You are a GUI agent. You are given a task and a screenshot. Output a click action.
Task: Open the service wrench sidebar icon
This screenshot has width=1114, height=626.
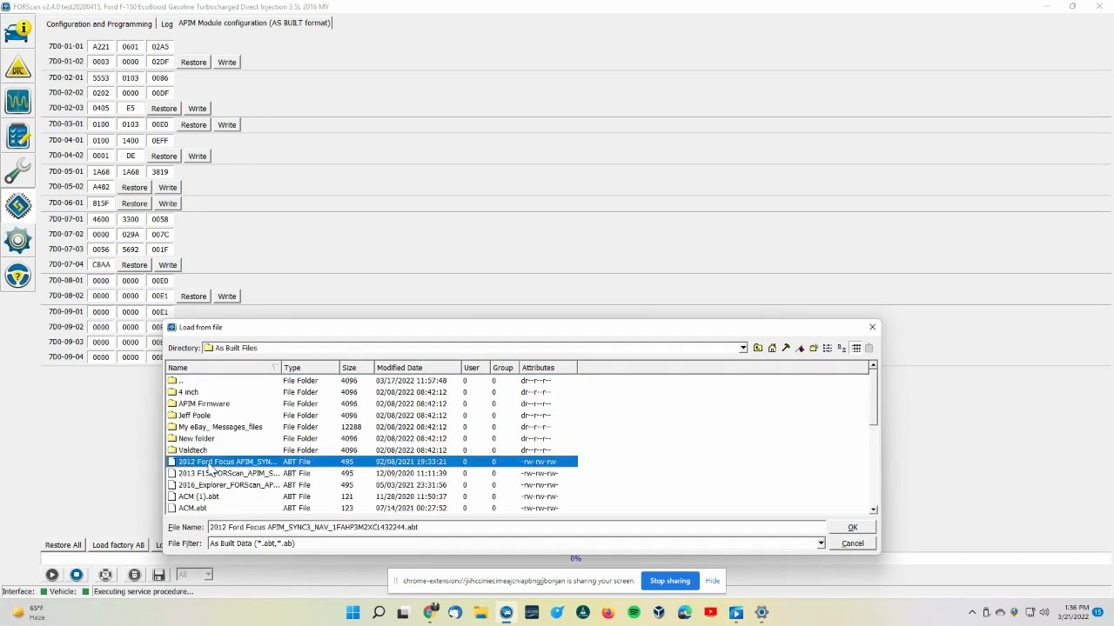[17, 171]
